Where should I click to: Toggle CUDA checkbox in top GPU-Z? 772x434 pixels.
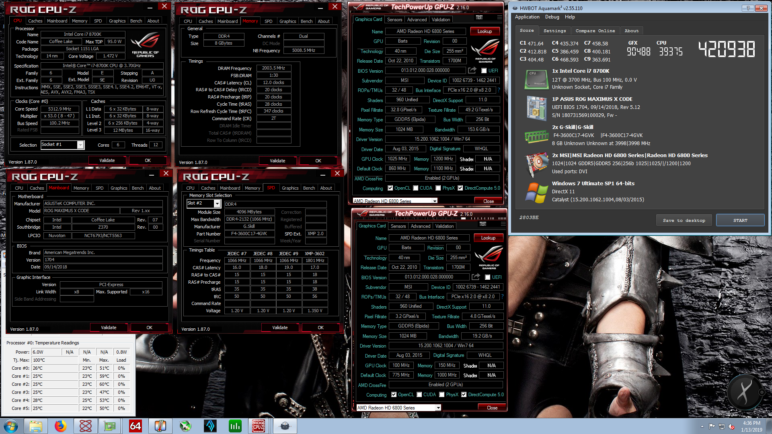[x=415, y=188]
